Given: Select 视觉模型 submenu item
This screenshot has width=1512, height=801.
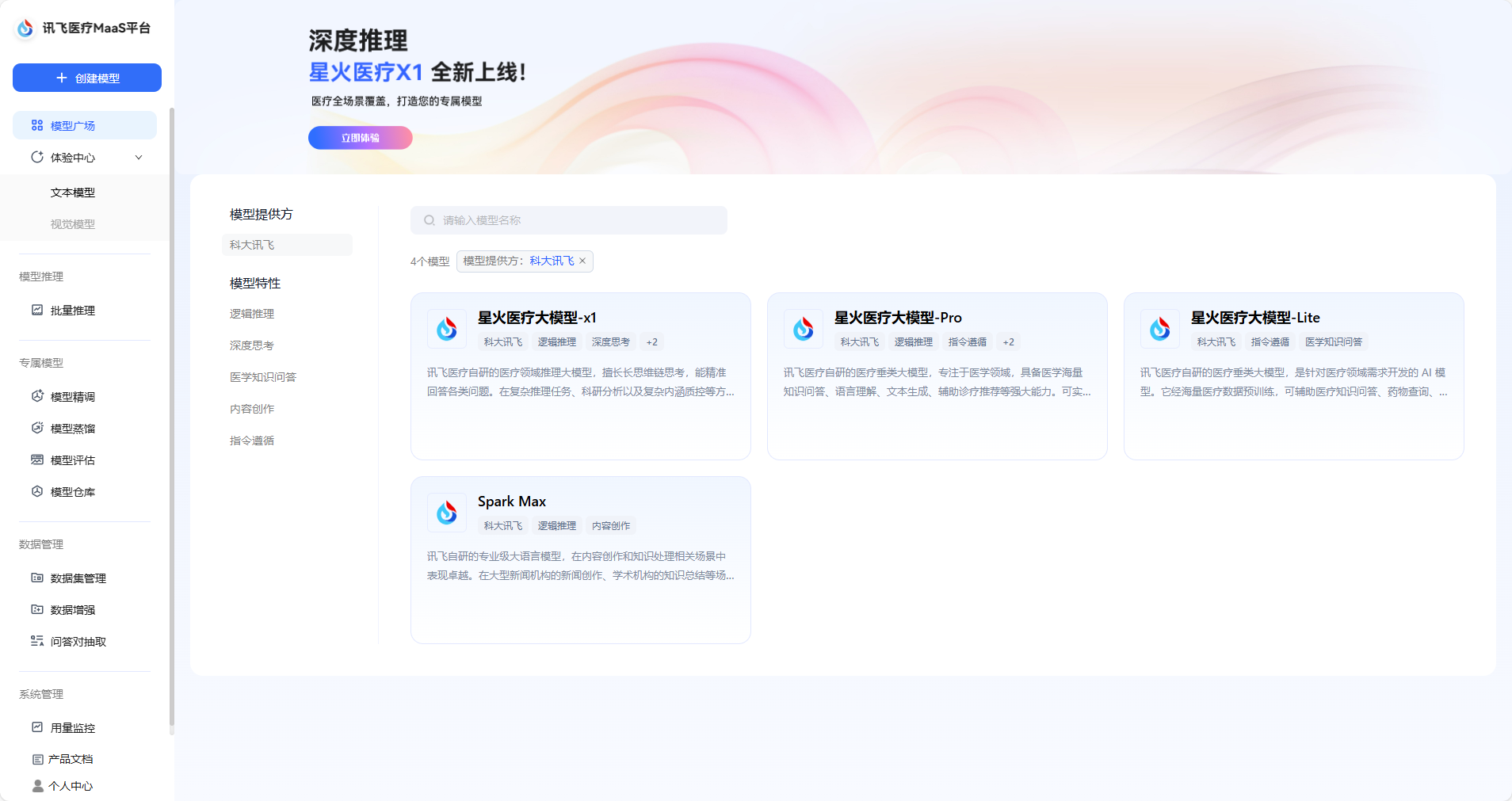Looking at the screenshot, I should [x=73, y=224].
